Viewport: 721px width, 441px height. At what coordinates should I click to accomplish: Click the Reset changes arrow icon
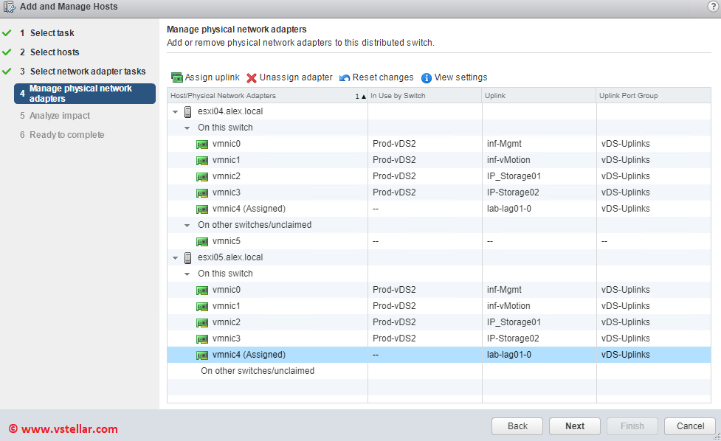[x=345, y=77]
